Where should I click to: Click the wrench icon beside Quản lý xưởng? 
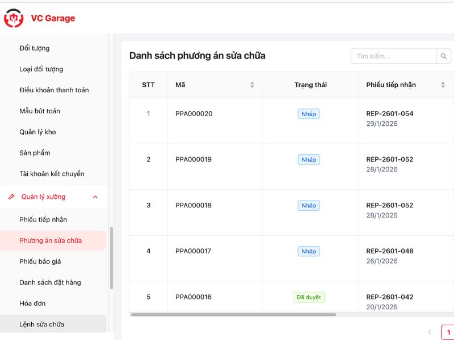click(x=11, y=197)
